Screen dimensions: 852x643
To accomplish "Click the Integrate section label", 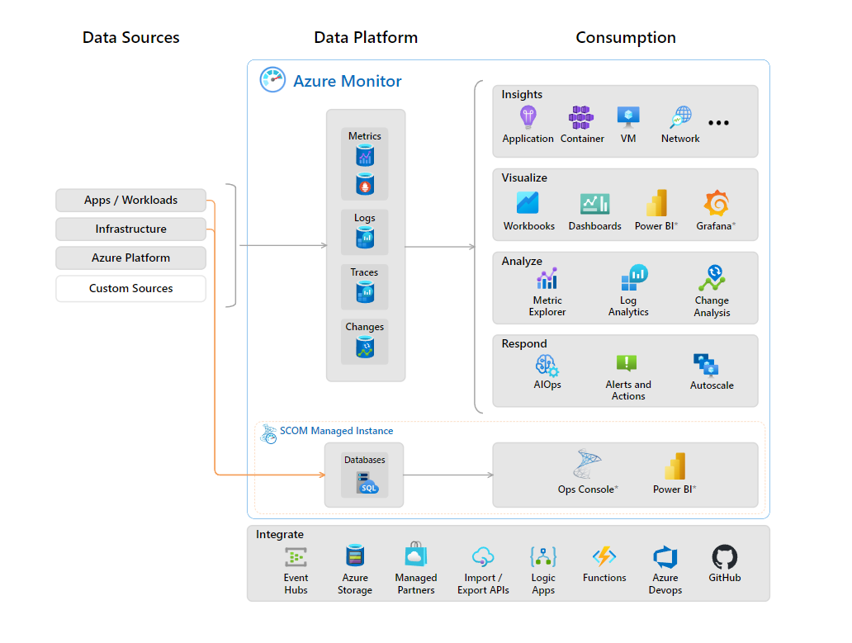I will pos(279,534).
